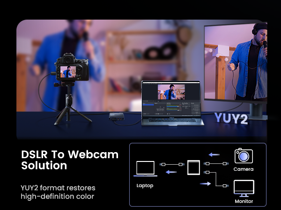Viewport: 281px width, 210px height.
Task: Click the camera icon in the diagram
Action: 244,156
